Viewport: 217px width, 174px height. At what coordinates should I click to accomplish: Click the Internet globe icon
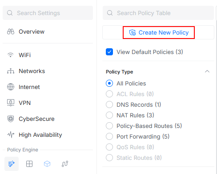[11, 87]
